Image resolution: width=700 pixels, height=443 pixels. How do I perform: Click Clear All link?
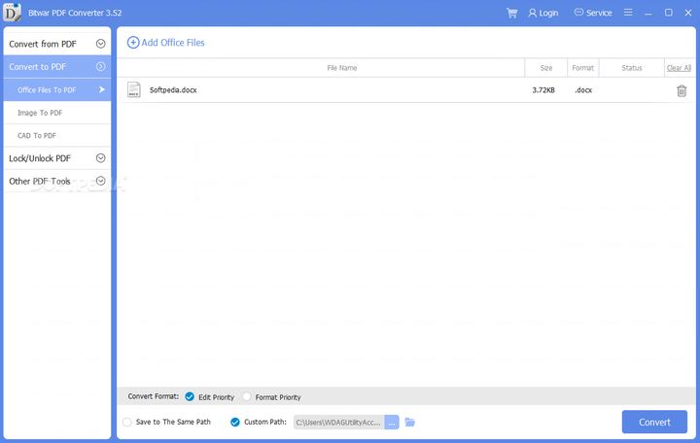pyautogui.click(x=679, y=68)
